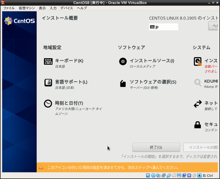Select the キーボード(K) label
The width and height of the screenshot is (220, 179).
click(x=69, y=61)
